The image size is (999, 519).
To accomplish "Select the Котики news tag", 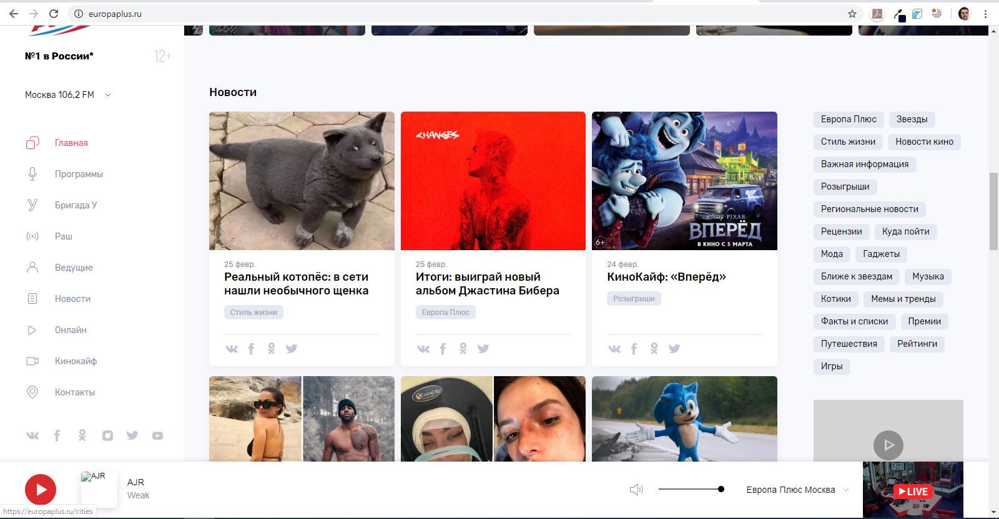I will pos(836,299).
